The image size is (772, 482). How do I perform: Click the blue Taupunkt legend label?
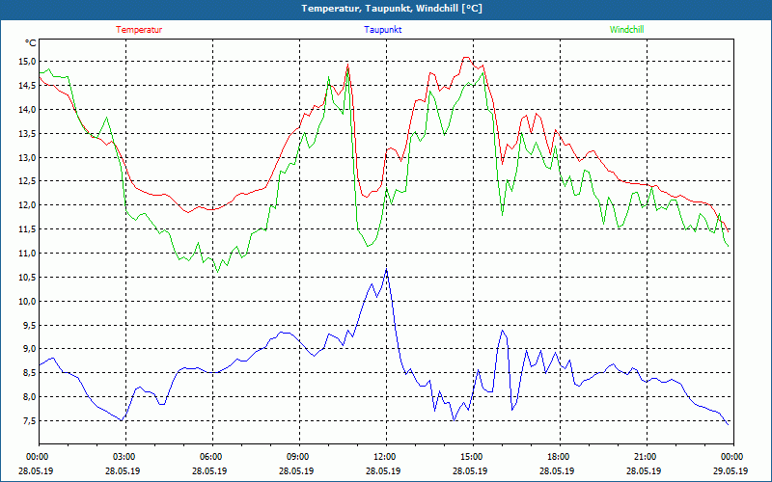[x=383, y=30]
